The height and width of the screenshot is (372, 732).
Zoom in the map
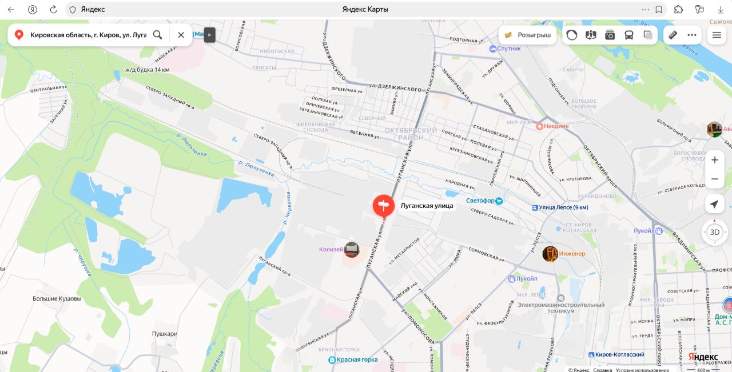pos(714,160)
